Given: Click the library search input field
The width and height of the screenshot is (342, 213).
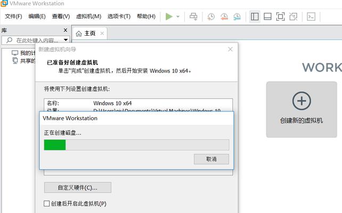Looking at the screenshot, I should point(36,40).
